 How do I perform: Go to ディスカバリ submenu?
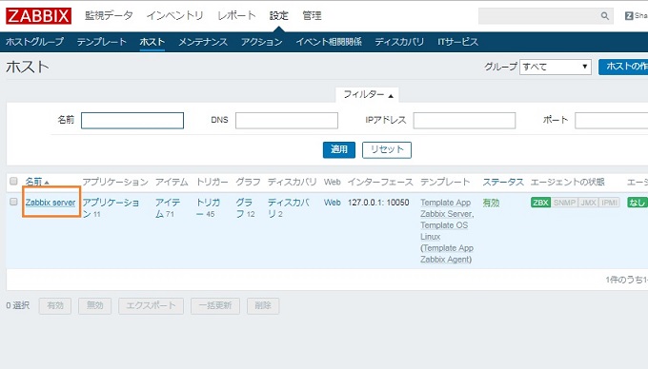click(x=399, y=42)
